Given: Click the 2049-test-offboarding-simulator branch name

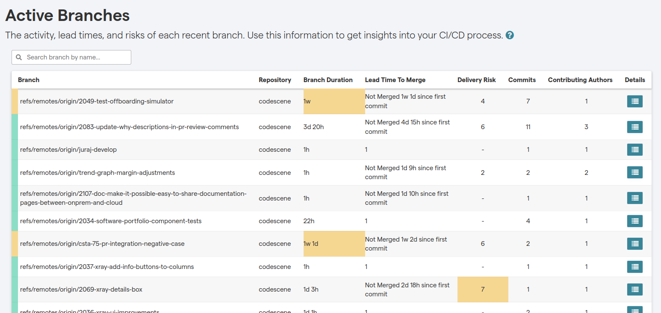Looking at the screenshot, I should coord(97,101).
